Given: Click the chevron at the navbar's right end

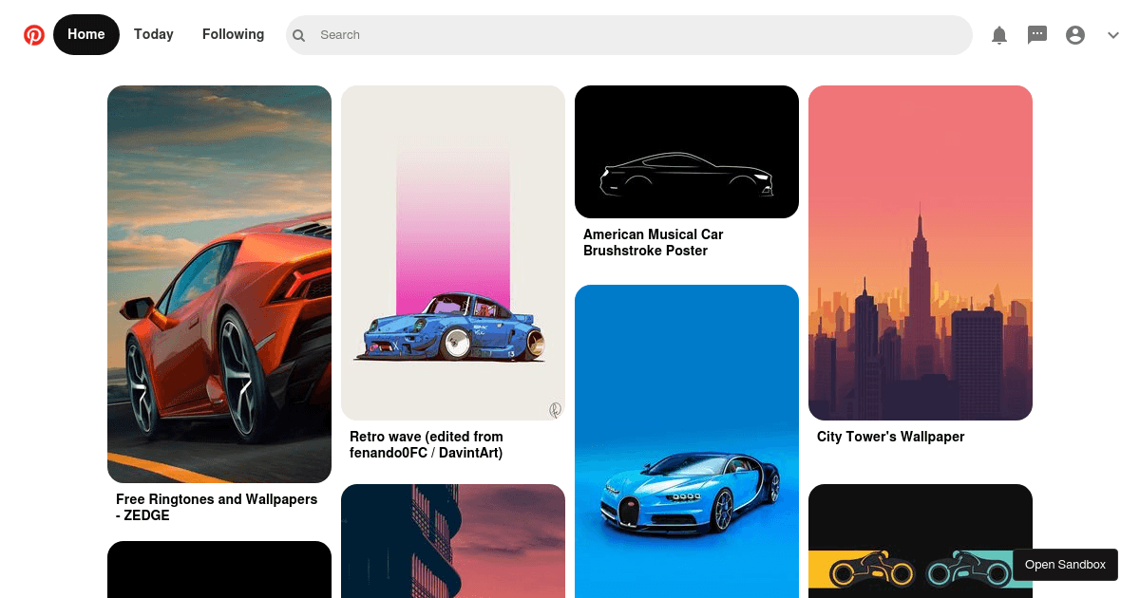Looking at the screenshot, I should [1112, 35].
